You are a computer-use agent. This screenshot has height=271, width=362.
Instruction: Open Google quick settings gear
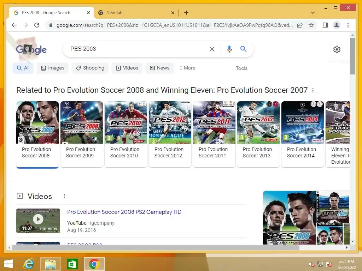[x=337, y=49]
